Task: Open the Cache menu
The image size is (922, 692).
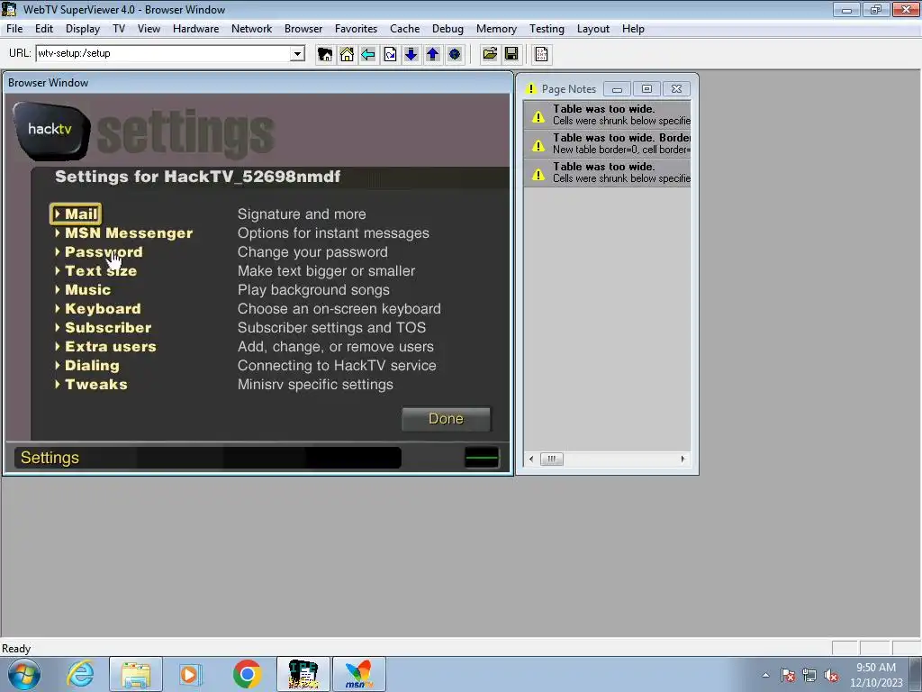Action: (404, 28)
